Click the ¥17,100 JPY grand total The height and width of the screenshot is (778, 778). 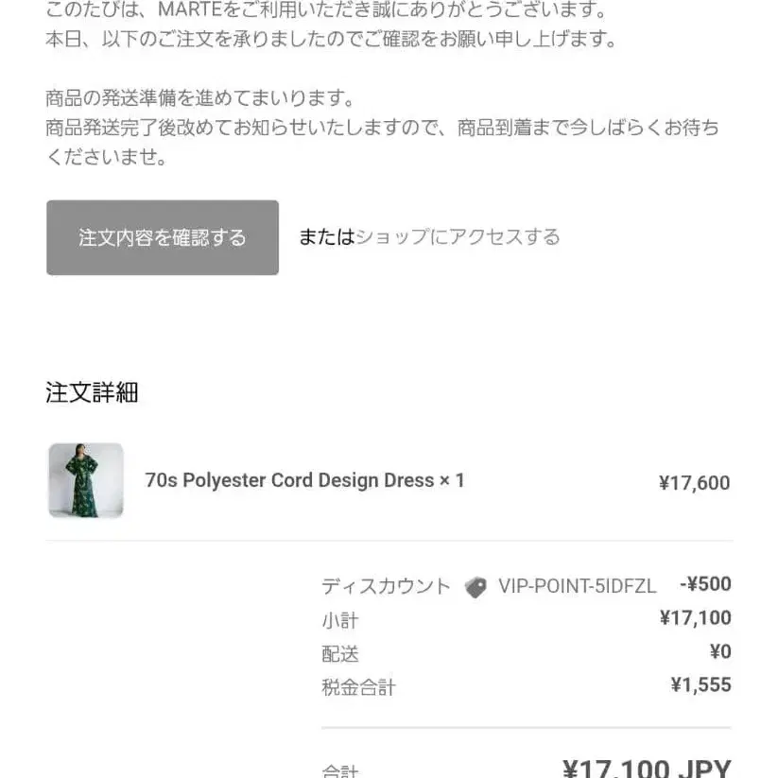646,768
